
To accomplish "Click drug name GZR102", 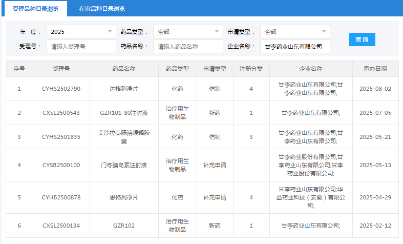I will [x=124, y=226].
